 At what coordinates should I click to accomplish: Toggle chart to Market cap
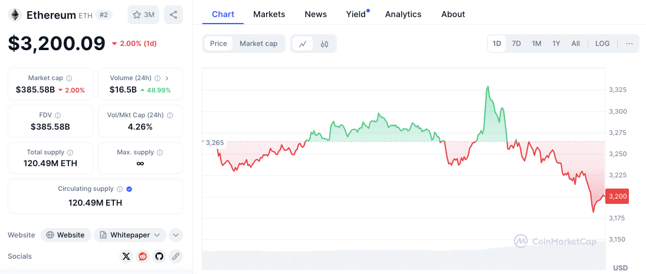coord(258,44)
